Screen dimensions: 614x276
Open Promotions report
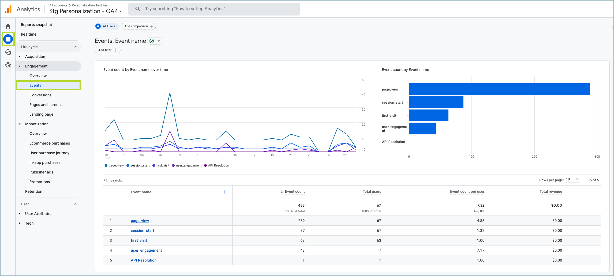click(x=40, y=182)
